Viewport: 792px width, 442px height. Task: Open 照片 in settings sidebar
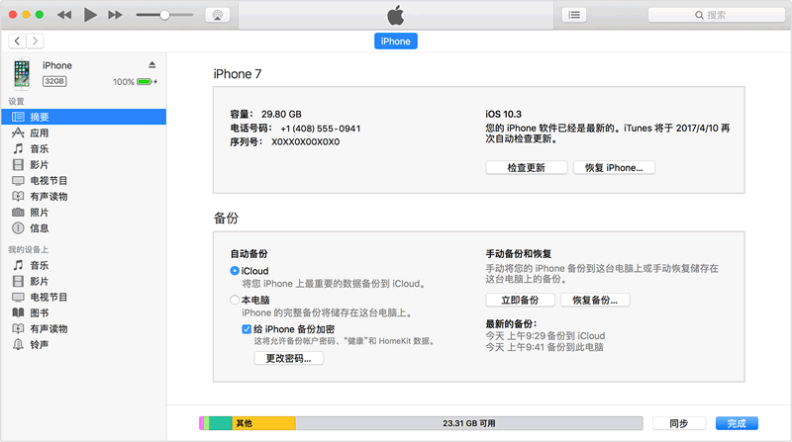(x=39, y=213)
